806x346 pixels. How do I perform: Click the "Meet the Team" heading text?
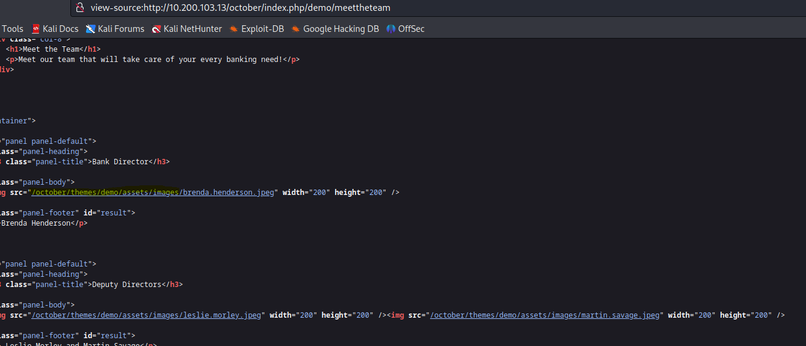click(x=51, y=49)
